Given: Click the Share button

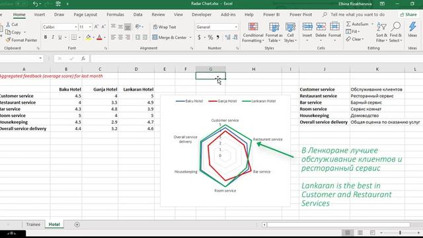Looking at the screenshot, I should point(408,15).
